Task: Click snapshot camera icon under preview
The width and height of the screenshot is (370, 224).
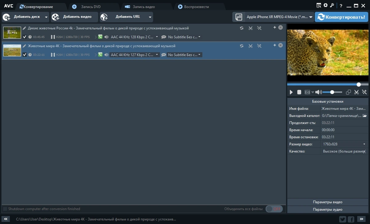Action: (x=307, y=92)
